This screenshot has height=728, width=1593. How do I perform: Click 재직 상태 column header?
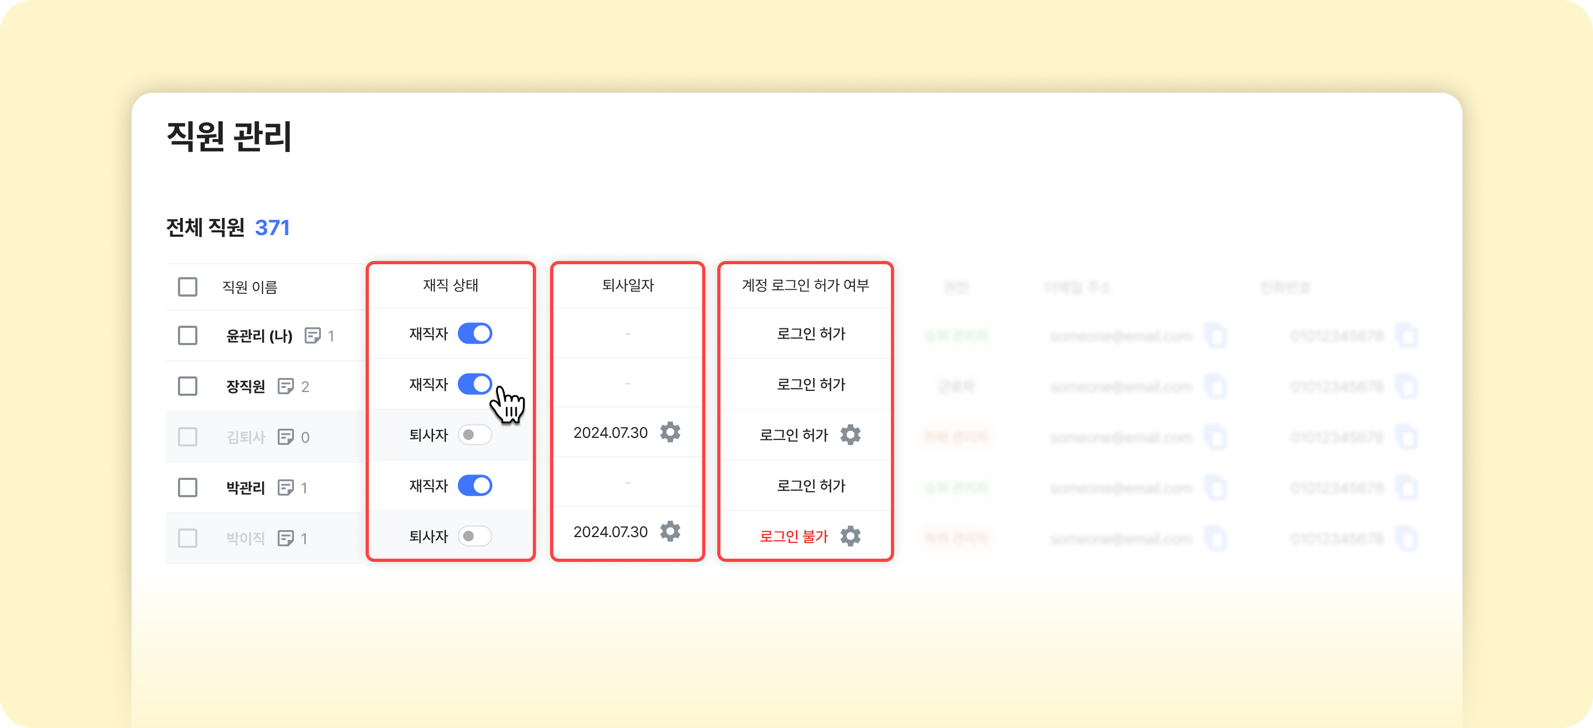tap(450, 285)
